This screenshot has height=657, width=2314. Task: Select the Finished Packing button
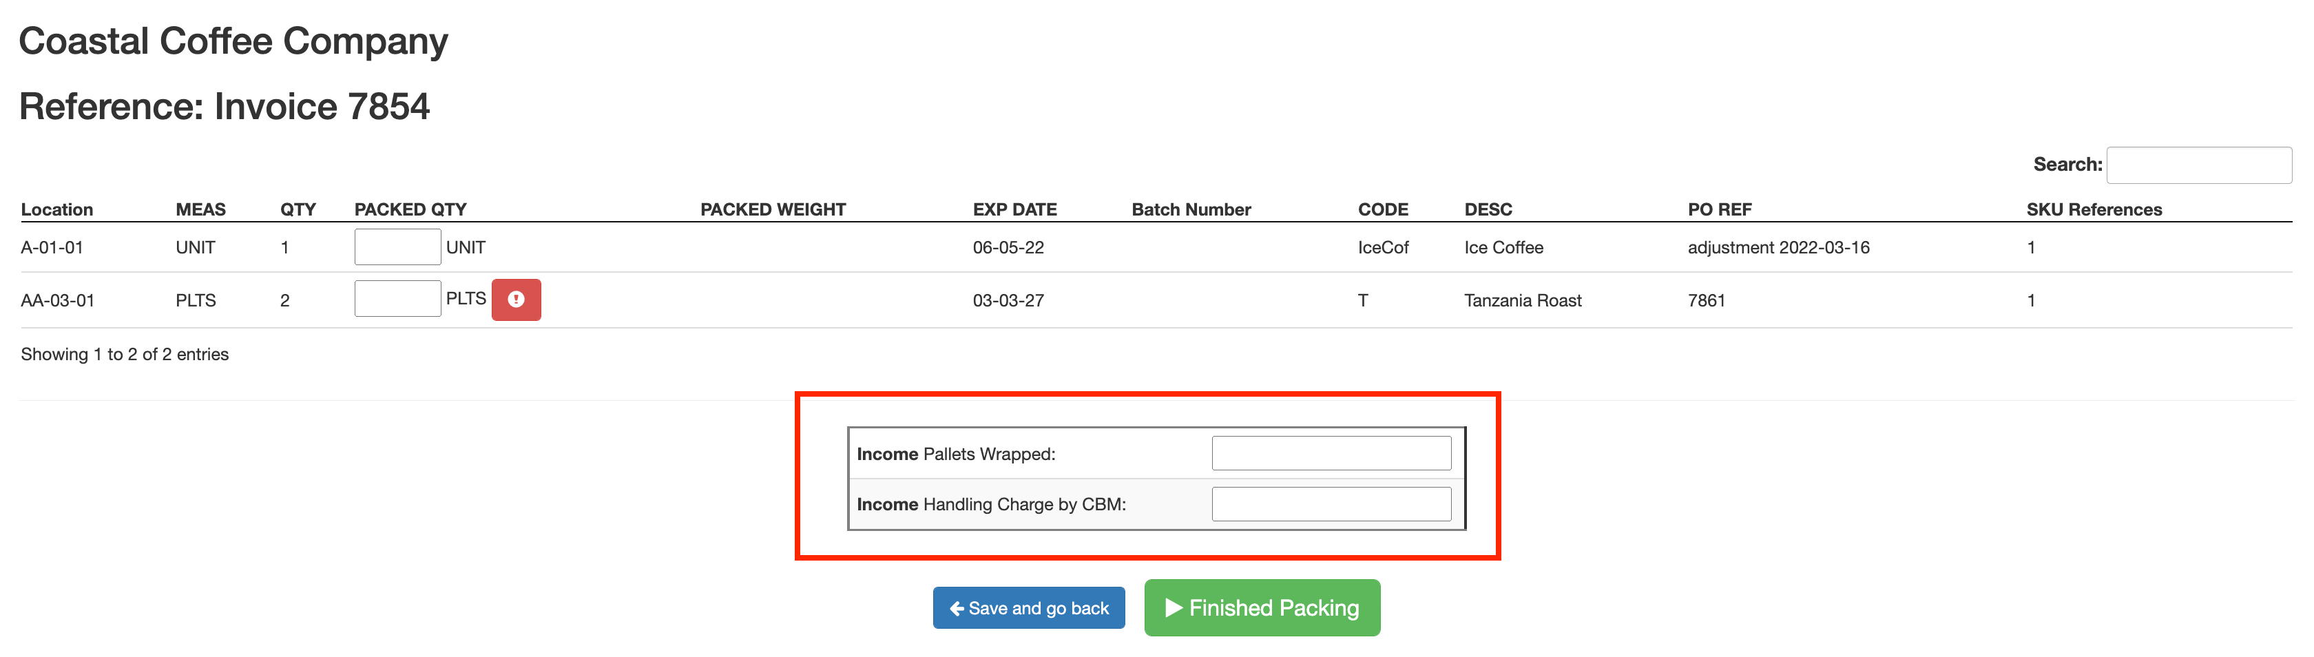[x=1261, y=607]
